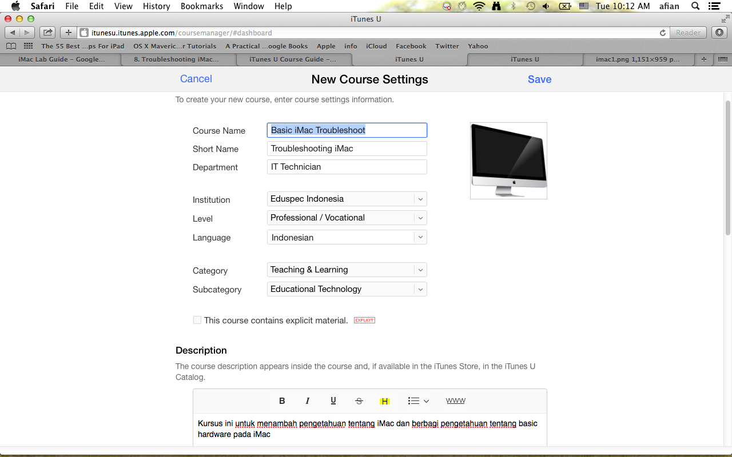Open Bluetooth status menu

click(x=513, y=6)
